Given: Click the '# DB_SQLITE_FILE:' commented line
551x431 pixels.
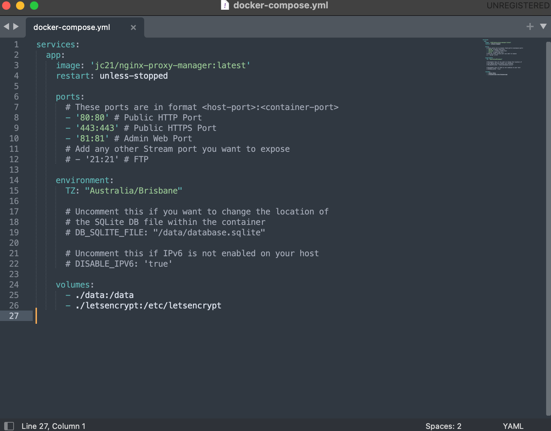Looking at the screenshot, I should pos(165,233).
